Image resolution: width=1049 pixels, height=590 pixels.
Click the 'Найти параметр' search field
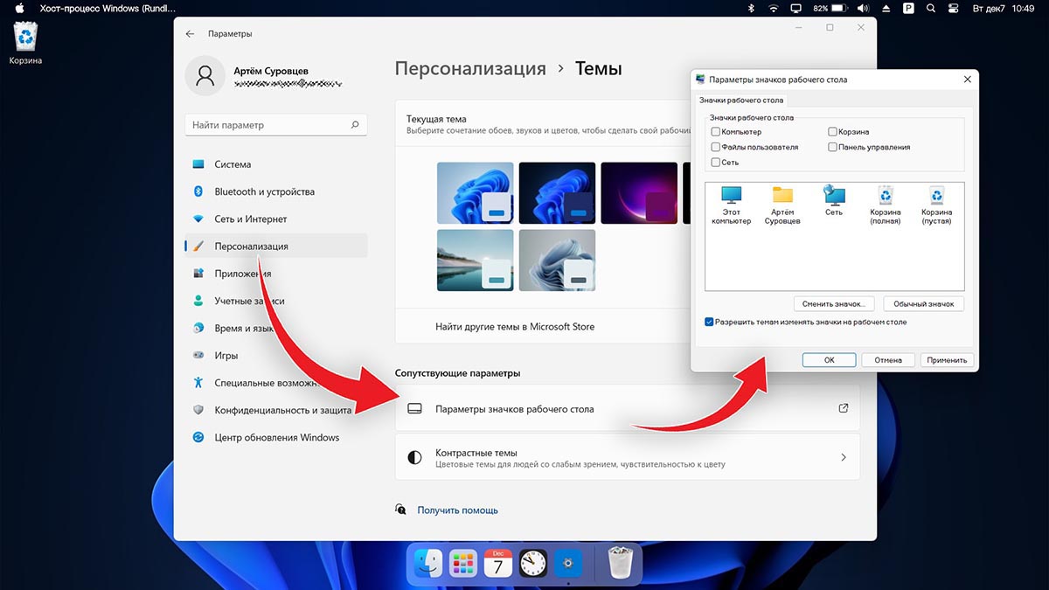pos(269,125)
